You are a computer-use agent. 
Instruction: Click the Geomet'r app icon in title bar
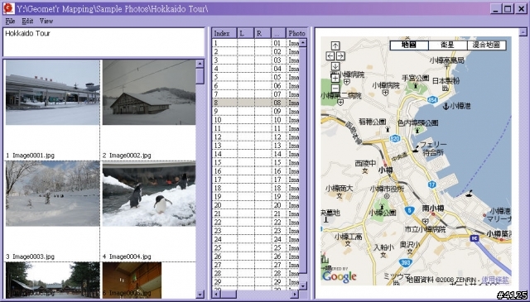[x=9, y=8]
